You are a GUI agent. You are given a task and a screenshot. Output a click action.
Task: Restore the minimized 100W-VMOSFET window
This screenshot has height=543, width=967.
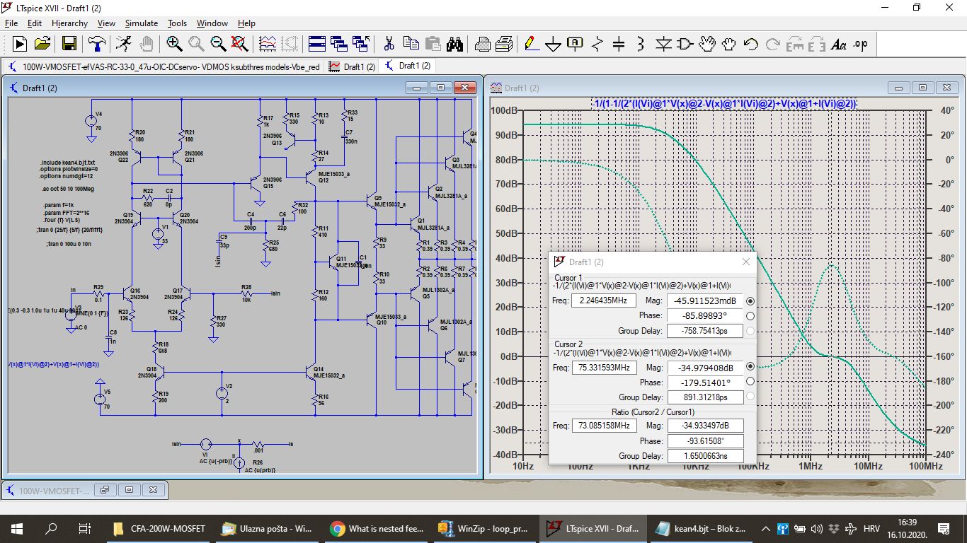104,489
